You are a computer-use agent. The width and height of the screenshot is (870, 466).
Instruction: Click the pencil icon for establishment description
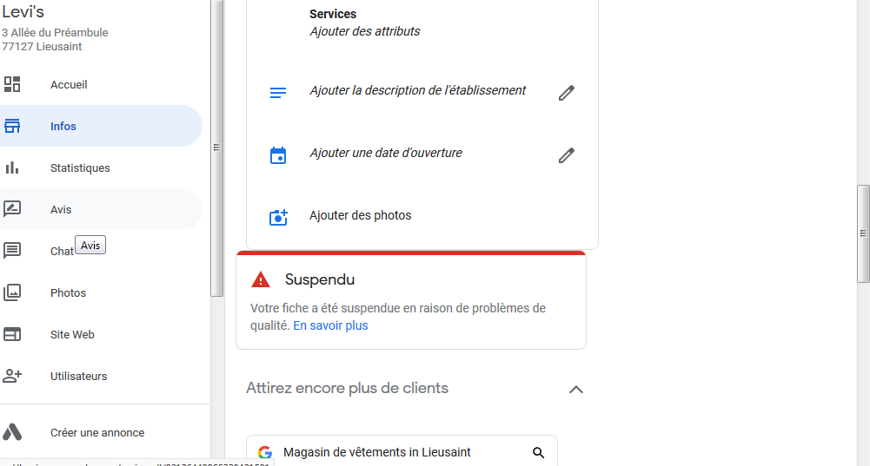[567, 93]
